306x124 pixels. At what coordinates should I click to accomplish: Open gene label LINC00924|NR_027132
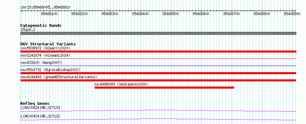40,116
